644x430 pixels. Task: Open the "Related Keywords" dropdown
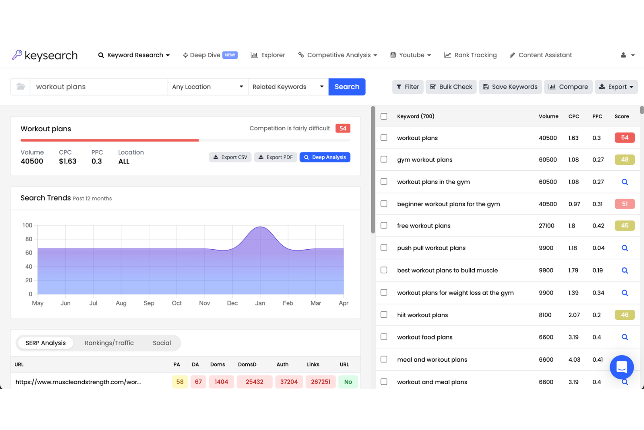(x=288, y=87)
